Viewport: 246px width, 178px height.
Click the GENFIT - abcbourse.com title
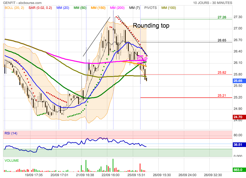pyautogui.click(x=22, y=3)
